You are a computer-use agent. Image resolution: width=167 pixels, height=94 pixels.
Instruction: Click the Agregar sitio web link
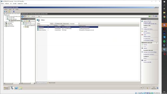click(147, 21)
